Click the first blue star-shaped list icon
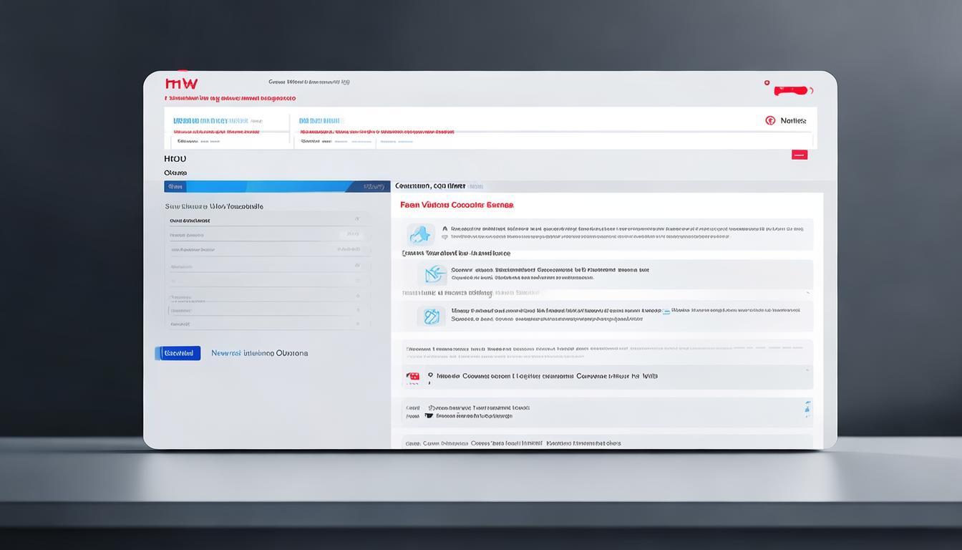 (x=420, y=234)
